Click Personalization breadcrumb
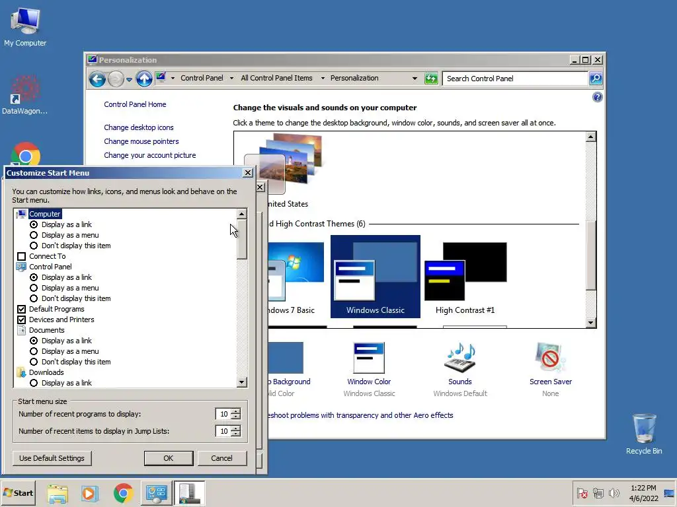 tap(354, 78)
